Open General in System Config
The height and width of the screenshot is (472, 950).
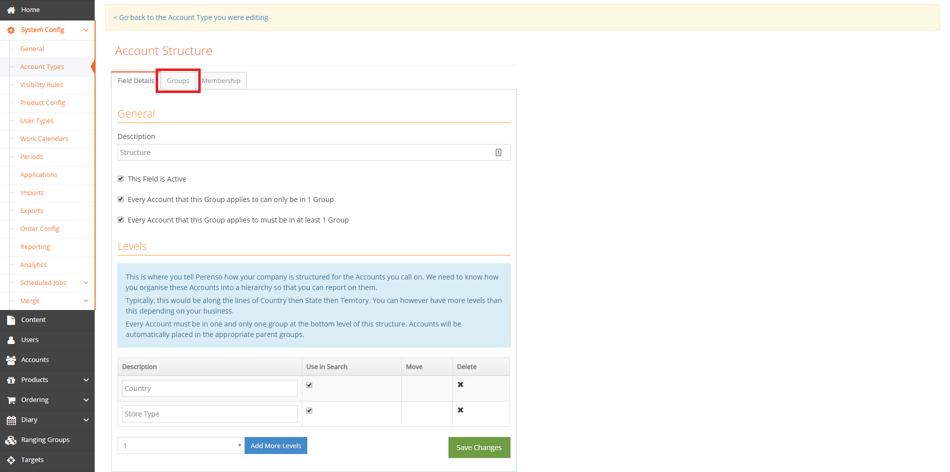point(32,48)
